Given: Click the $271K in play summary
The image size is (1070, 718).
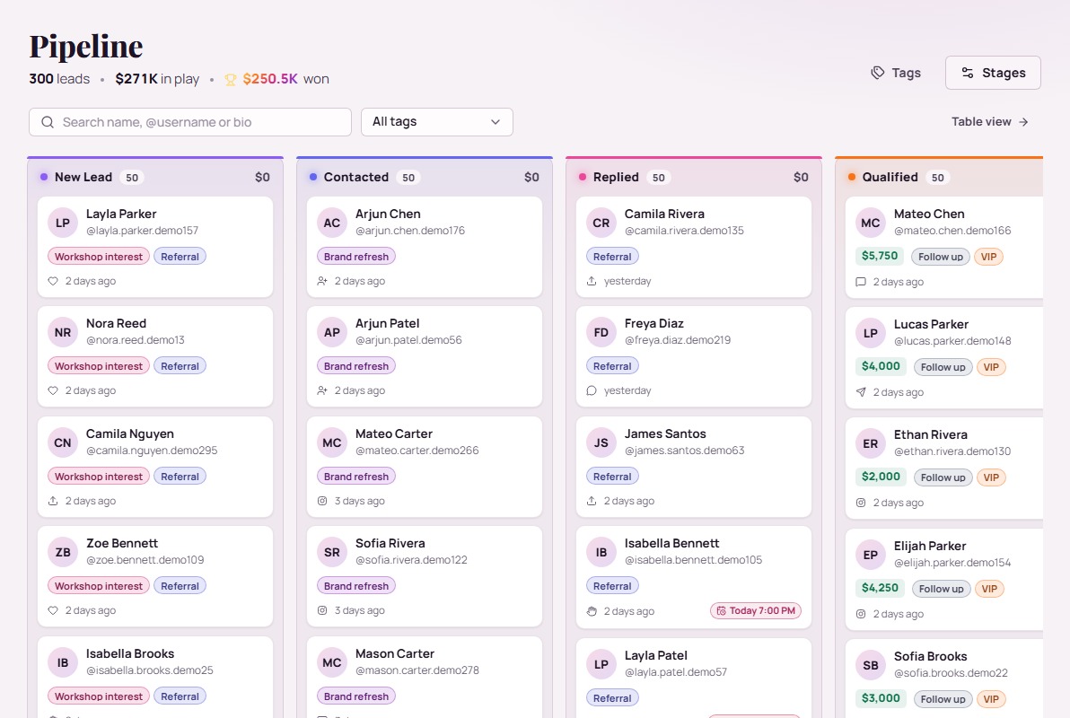Looking at the screenshot, I should (x=157, y=79).
